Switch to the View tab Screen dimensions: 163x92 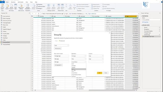[27, 2]
